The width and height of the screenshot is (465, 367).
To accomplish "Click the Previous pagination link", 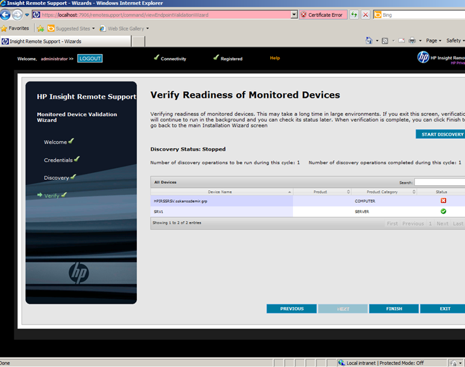I will [413, 224].
